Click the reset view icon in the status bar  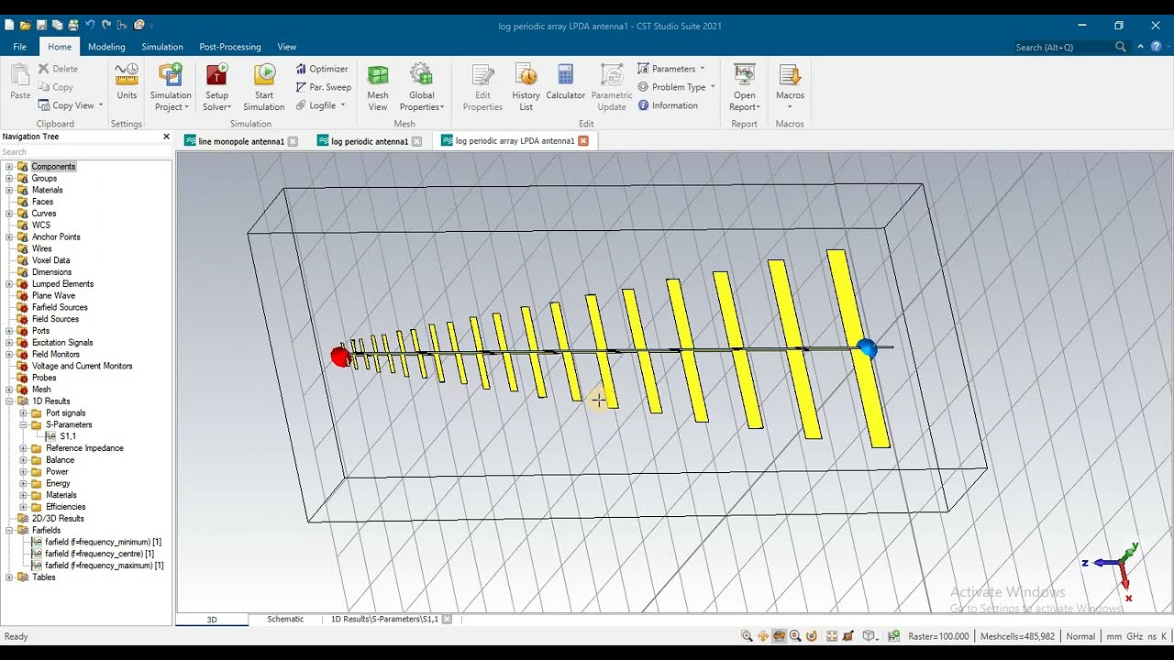coord(832,636)
